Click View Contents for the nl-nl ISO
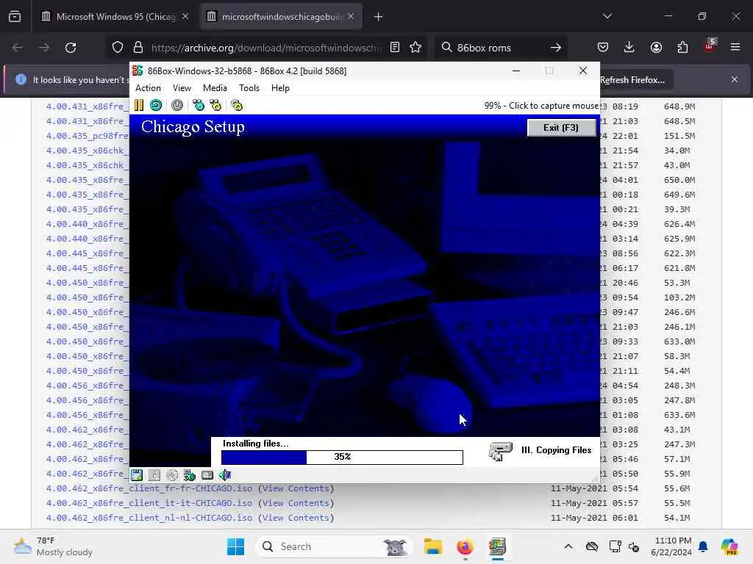 (x=296, y=518)
